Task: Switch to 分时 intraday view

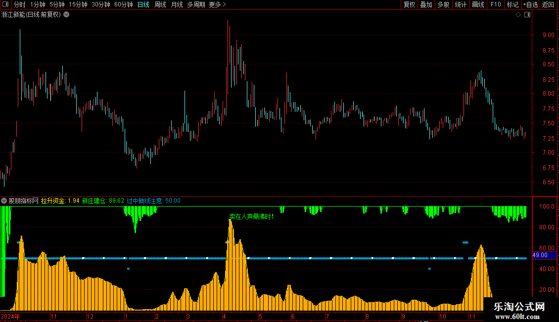Action: [x=20, y=4]
